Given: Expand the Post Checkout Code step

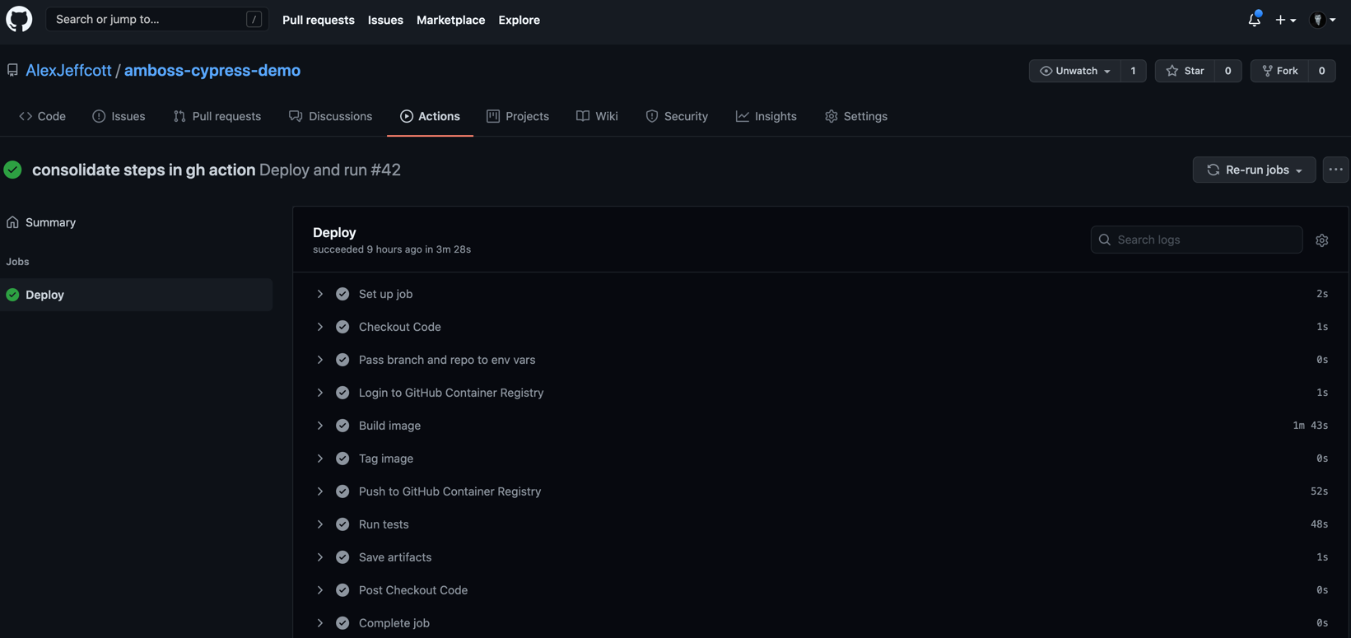Looking at the screenshot, I should 320,590.
